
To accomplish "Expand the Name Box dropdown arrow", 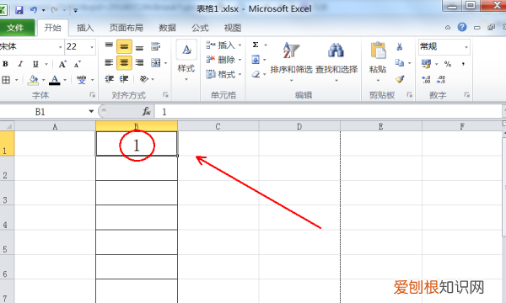I will point(91,111).
